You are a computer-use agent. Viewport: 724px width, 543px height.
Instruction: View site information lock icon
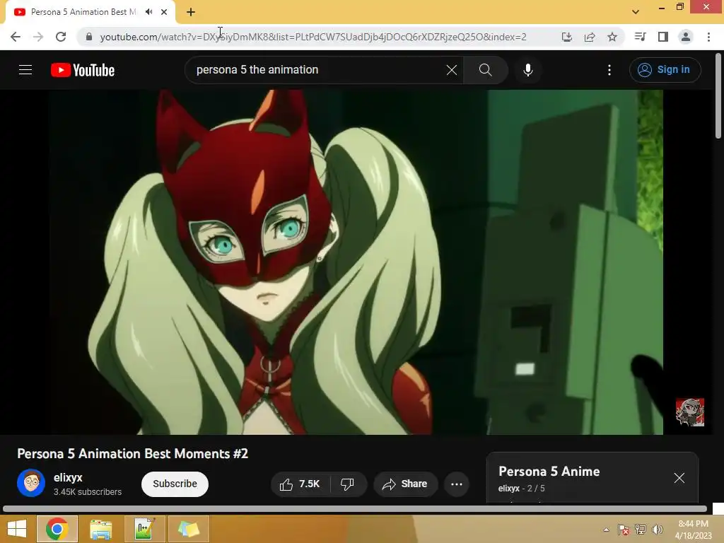click(89, 37)
